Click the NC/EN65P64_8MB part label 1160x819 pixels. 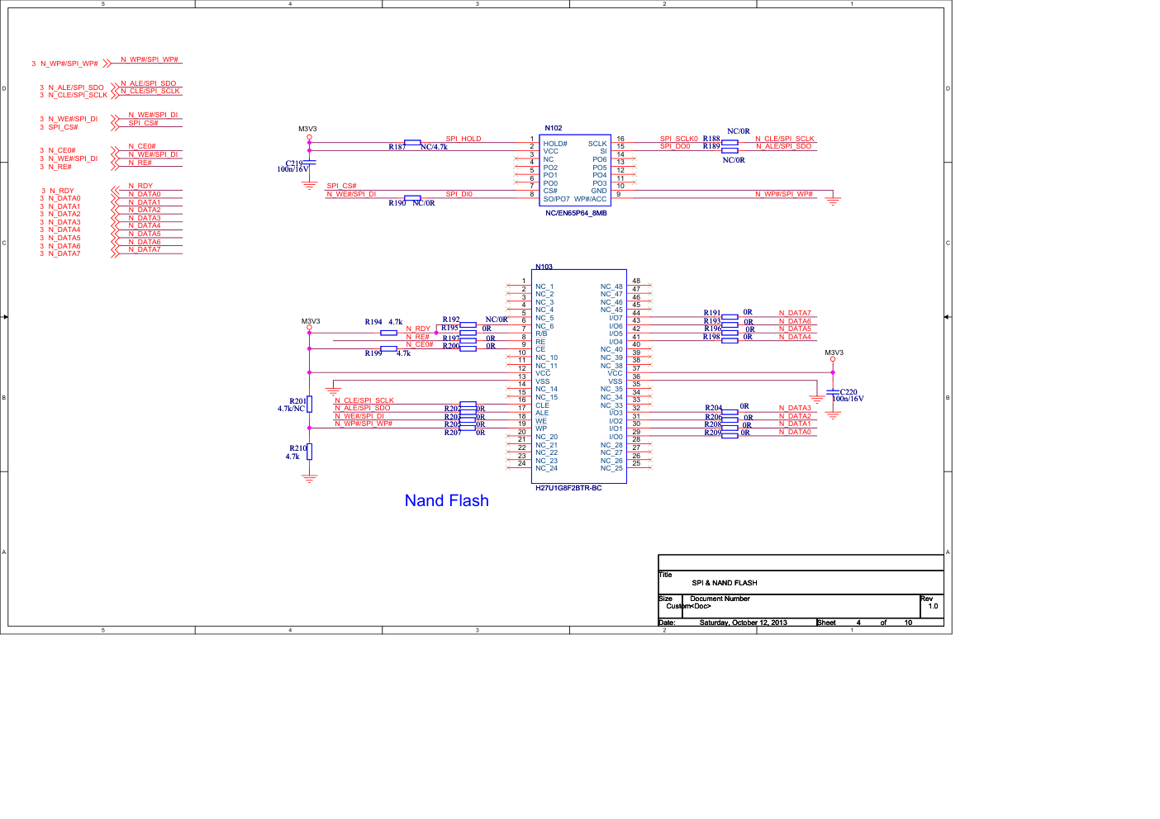click(576, 213)
